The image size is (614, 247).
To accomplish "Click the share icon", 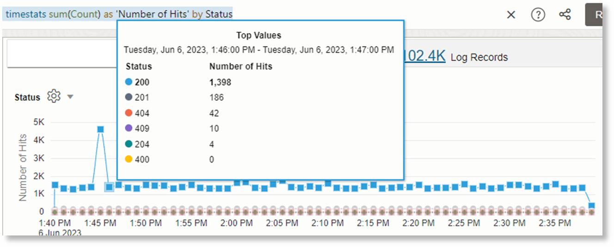I will (x=565, y=15).
